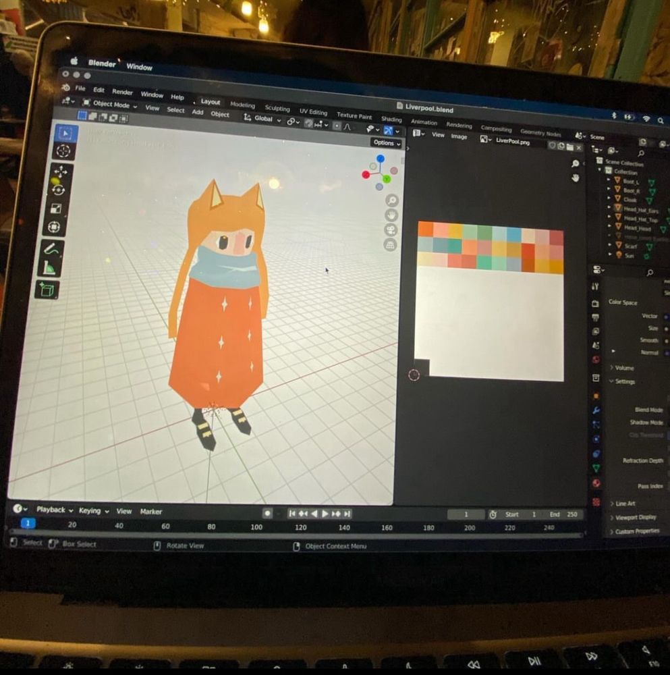Open the timeline Playback dropdown
The width and height of the screenshot is (670, 675).
55,509
